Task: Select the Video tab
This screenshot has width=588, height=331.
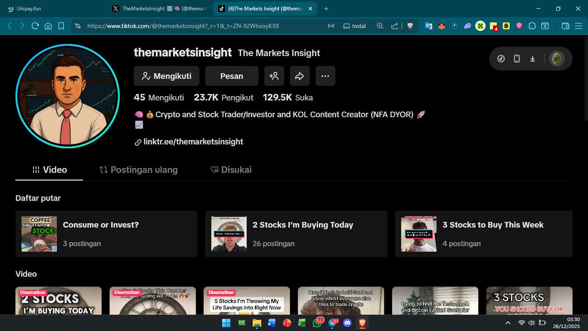Action: click(49, 170)
